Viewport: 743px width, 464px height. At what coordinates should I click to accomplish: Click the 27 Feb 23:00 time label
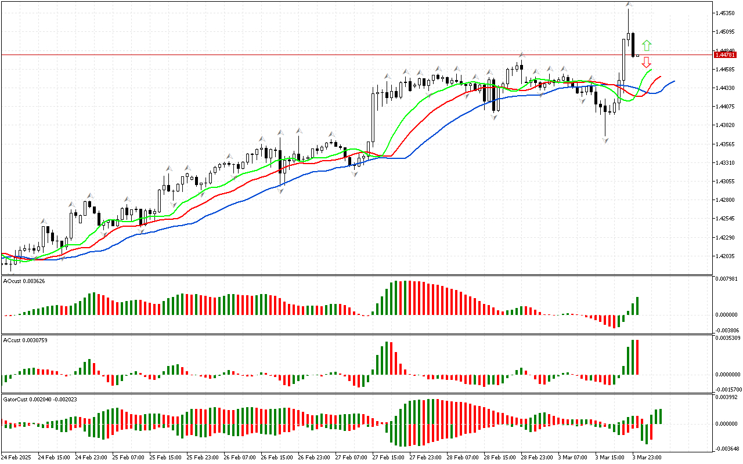(425, 458)
